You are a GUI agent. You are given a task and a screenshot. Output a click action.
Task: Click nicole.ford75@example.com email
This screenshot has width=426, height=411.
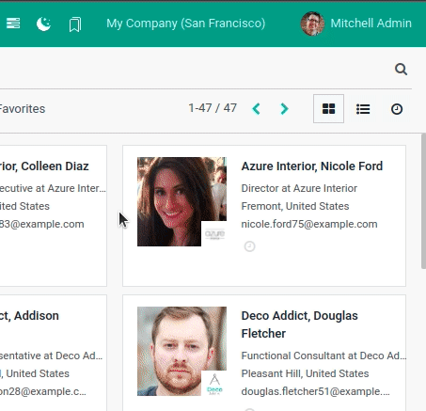coord(309,224)
